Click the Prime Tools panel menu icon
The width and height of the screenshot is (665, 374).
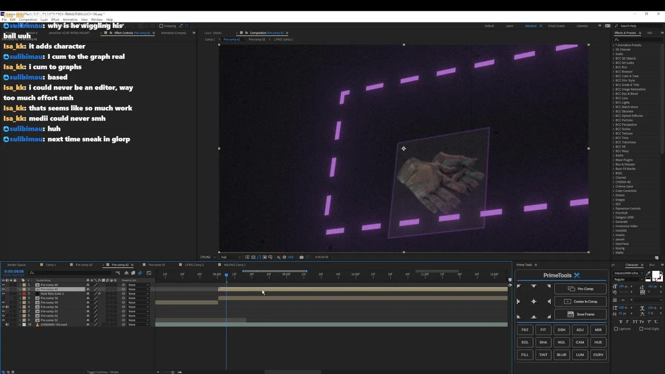point(536,265)
